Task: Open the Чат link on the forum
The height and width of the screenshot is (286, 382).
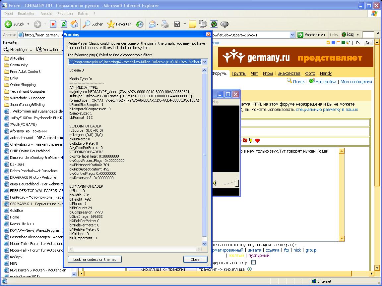Action: (x=255, y=73)
